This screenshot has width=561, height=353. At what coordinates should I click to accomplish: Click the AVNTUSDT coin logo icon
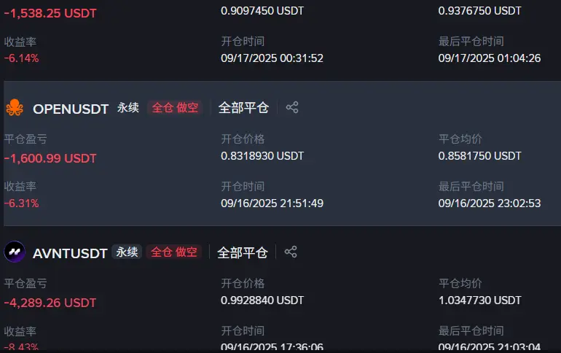pyautogui.click(x=15, y=252)
